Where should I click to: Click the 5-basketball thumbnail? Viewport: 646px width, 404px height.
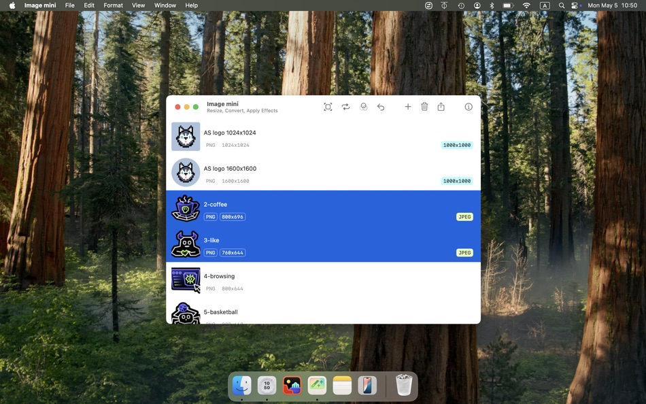click(x=186, y=314)
